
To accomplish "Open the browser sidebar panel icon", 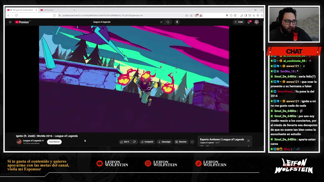I will click(246, 15).
